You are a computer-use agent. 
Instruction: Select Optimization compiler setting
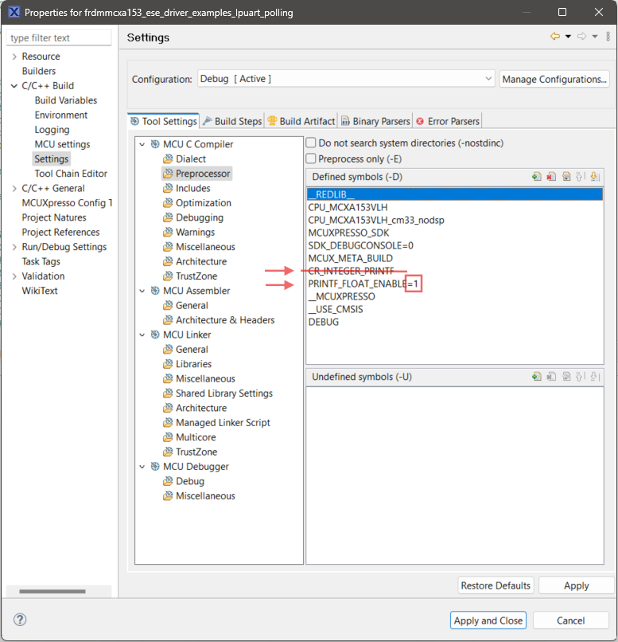[203, 203]
